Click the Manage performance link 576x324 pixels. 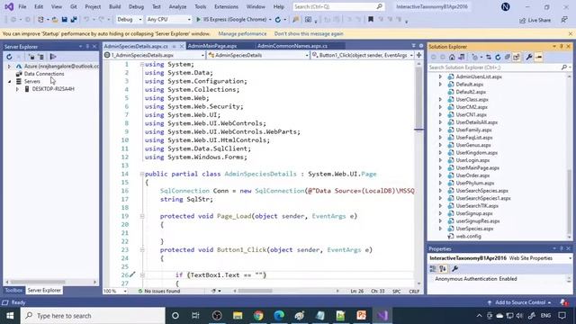[x=242, y=34]
